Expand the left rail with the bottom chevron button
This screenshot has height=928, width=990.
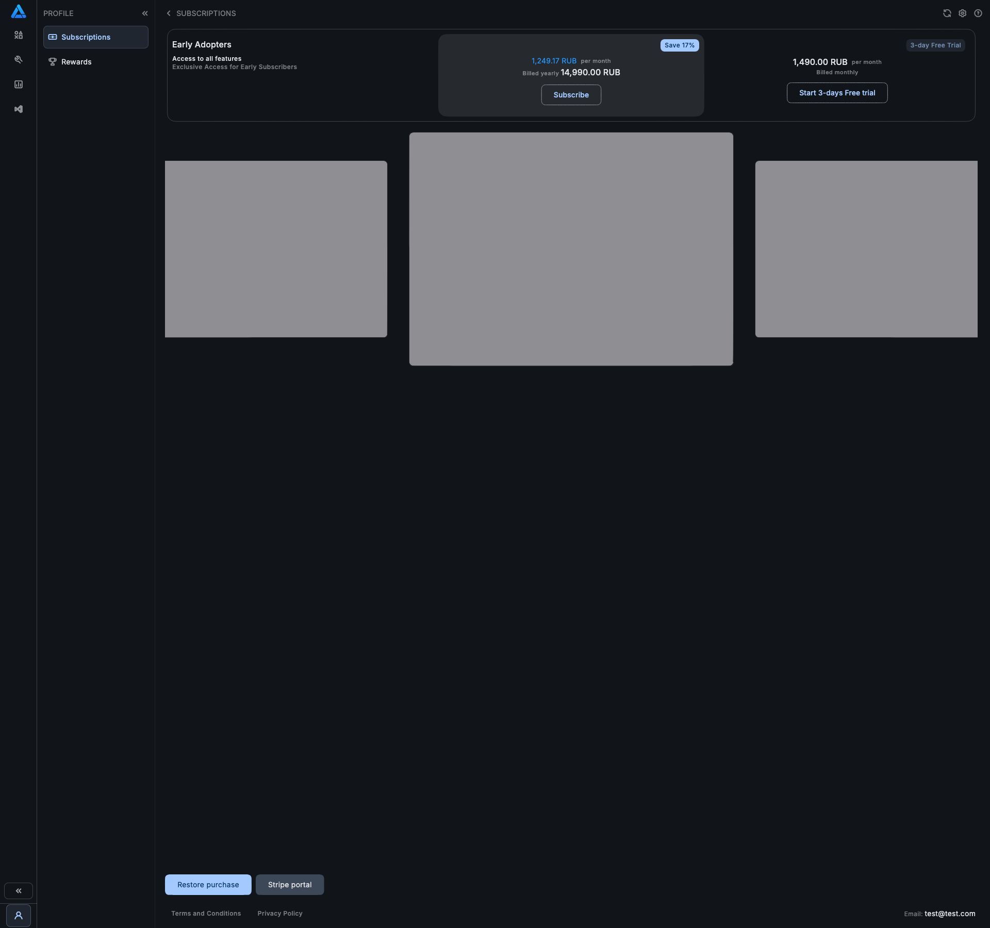point(19,891)
